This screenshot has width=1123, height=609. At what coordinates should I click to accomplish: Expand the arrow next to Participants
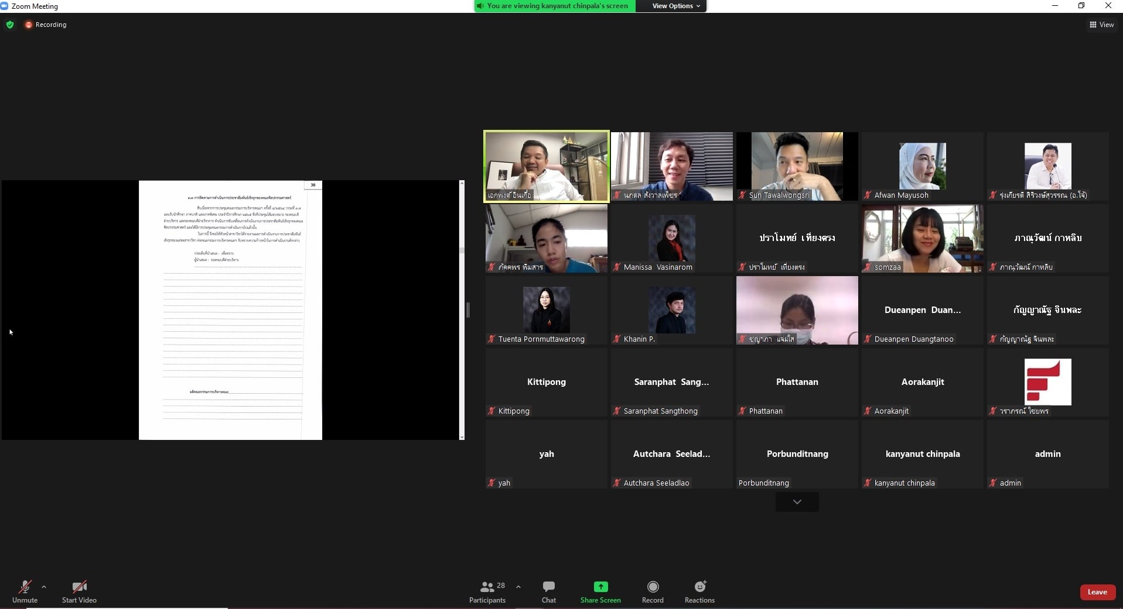(x=518, y=586)
